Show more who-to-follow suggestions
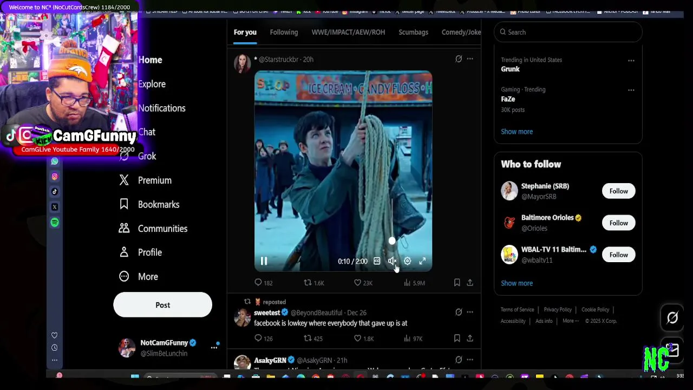 517,283
